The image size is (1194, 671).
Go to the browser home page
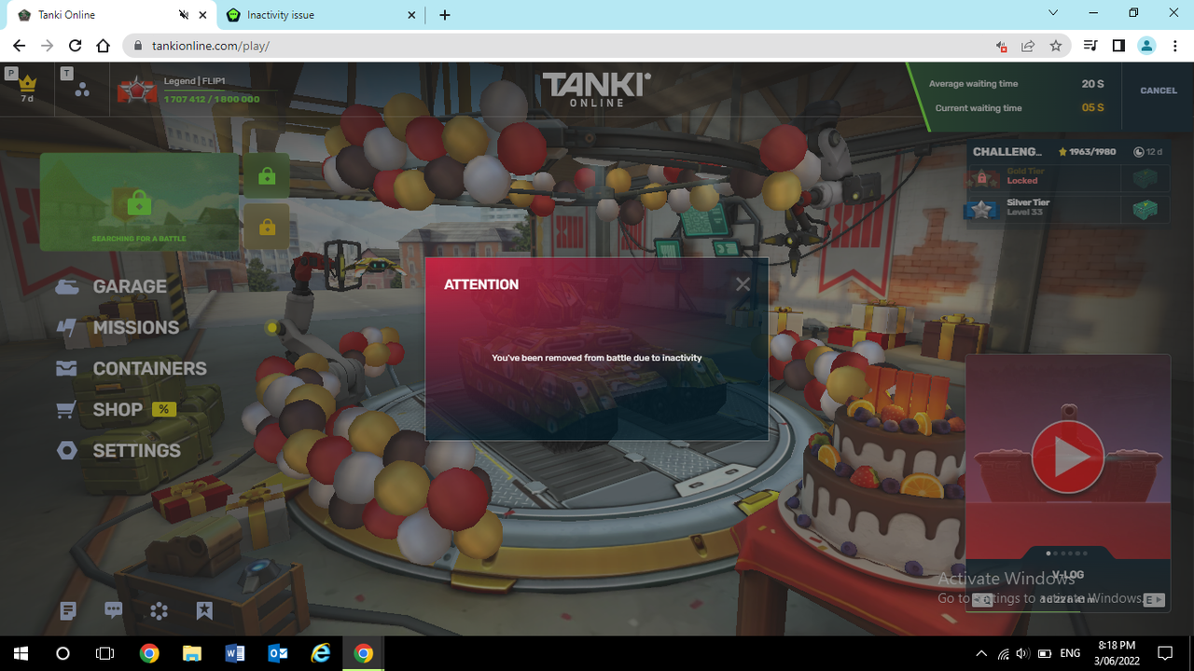pos(104,46)
